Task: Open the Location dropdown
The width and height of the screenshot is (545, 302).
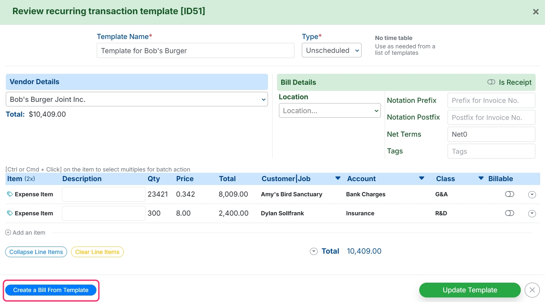Action: [x=330, y=111]
